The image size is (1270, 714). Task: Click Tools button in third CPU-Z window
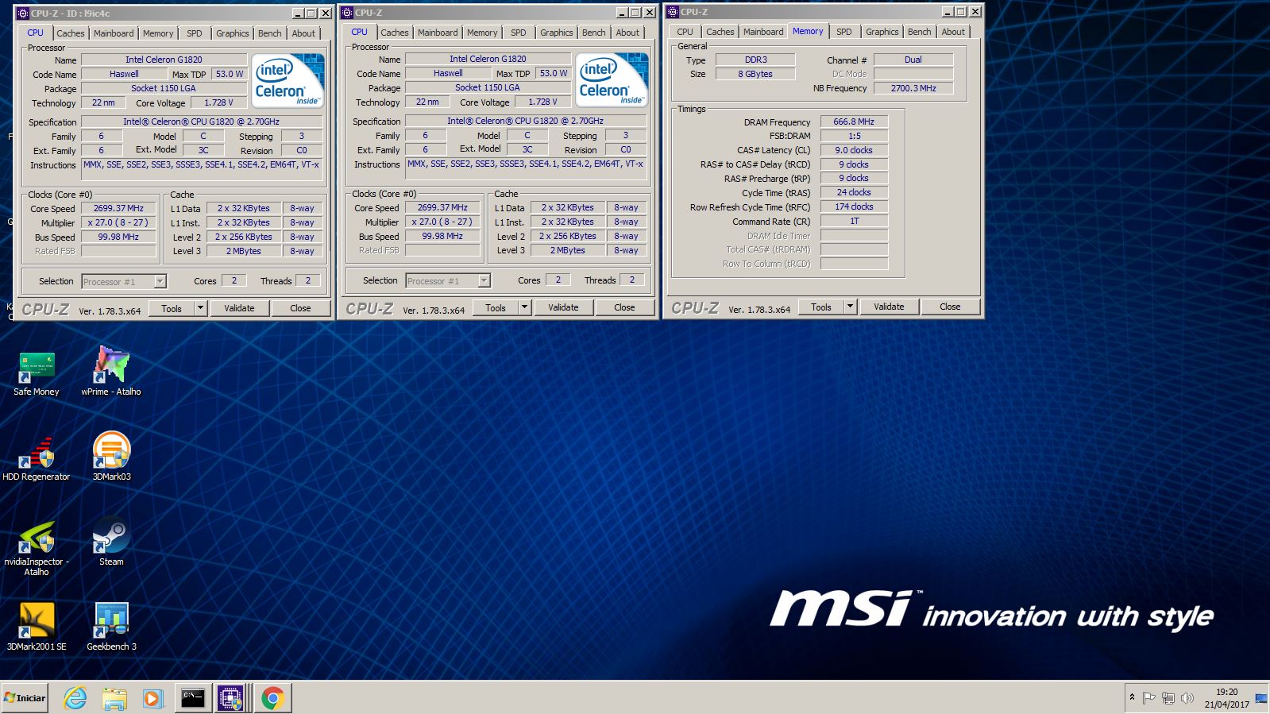[821, 307]
